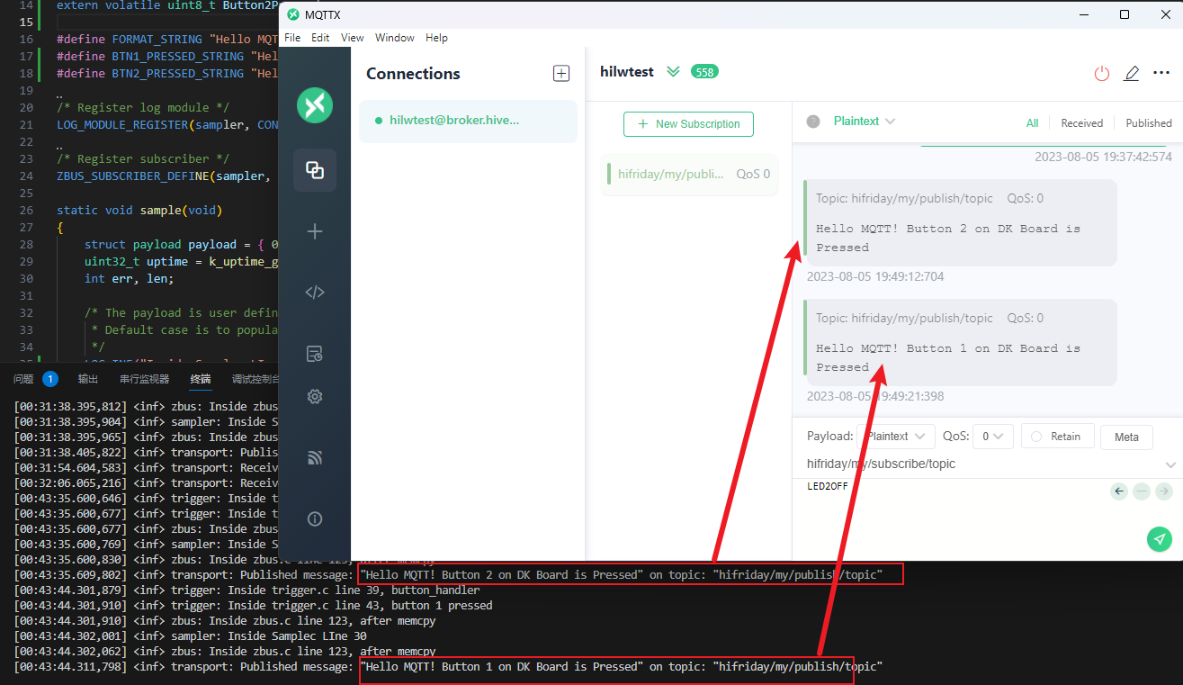Click the Button 1 Pressed message bubble
The image size is (1183, 685).
point(960,342)
